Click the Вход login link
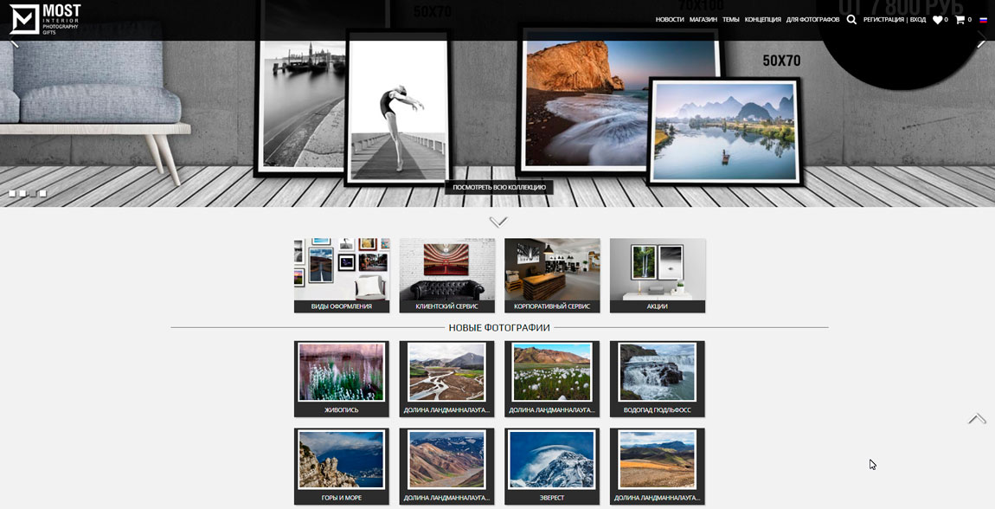This screenshot has width=995, height=509. coord(918,20)
